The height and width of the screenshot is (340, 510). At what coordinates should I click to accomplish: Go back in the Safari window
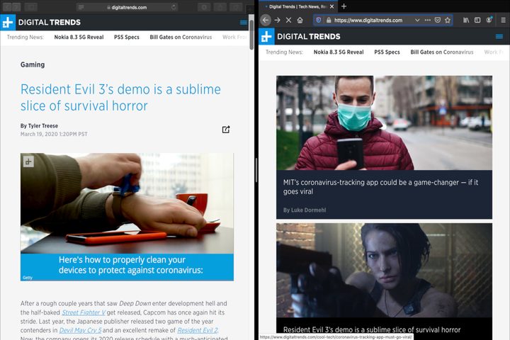[7, 7]
